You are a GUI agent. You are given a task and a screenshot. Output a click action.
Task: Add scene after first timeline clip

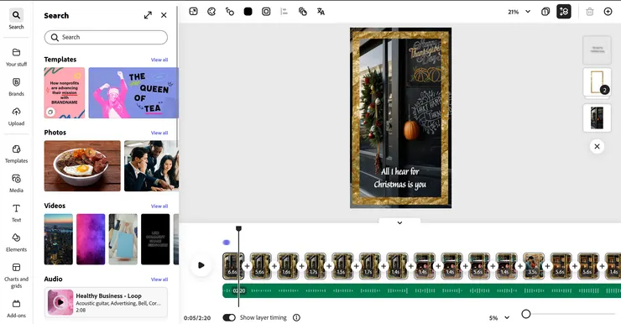(x=247, y=266)
